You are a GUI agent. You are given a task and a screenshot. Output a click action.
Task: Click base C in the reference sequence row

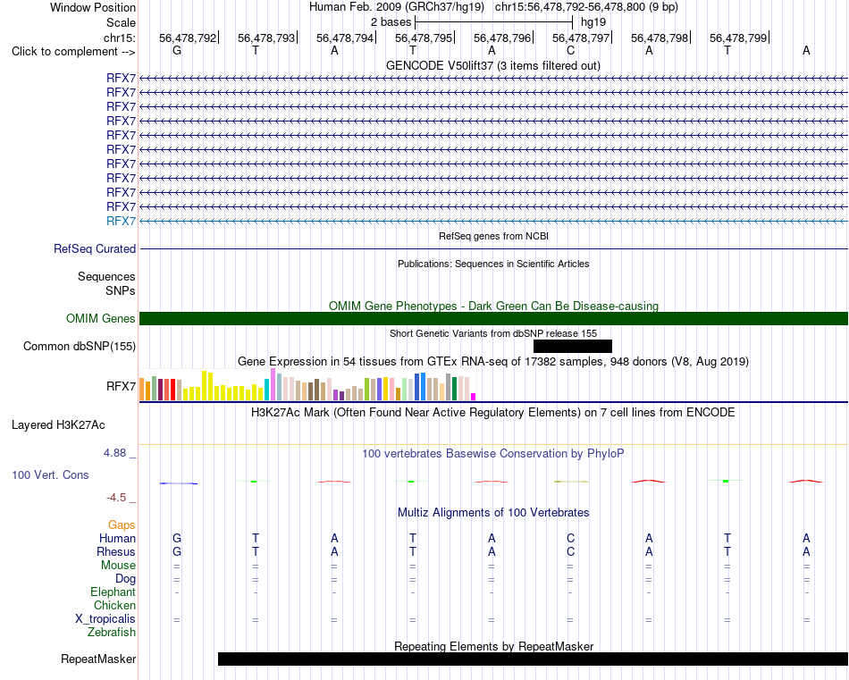(570, 51)
